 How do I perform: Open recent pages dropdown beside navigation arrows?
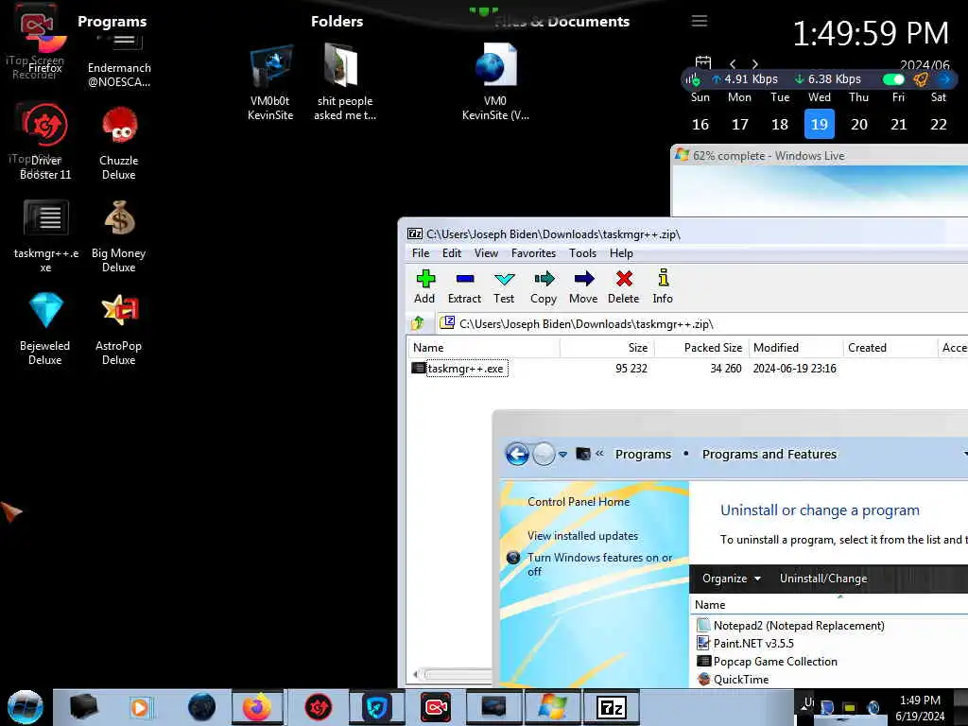(x=562, y=455)
